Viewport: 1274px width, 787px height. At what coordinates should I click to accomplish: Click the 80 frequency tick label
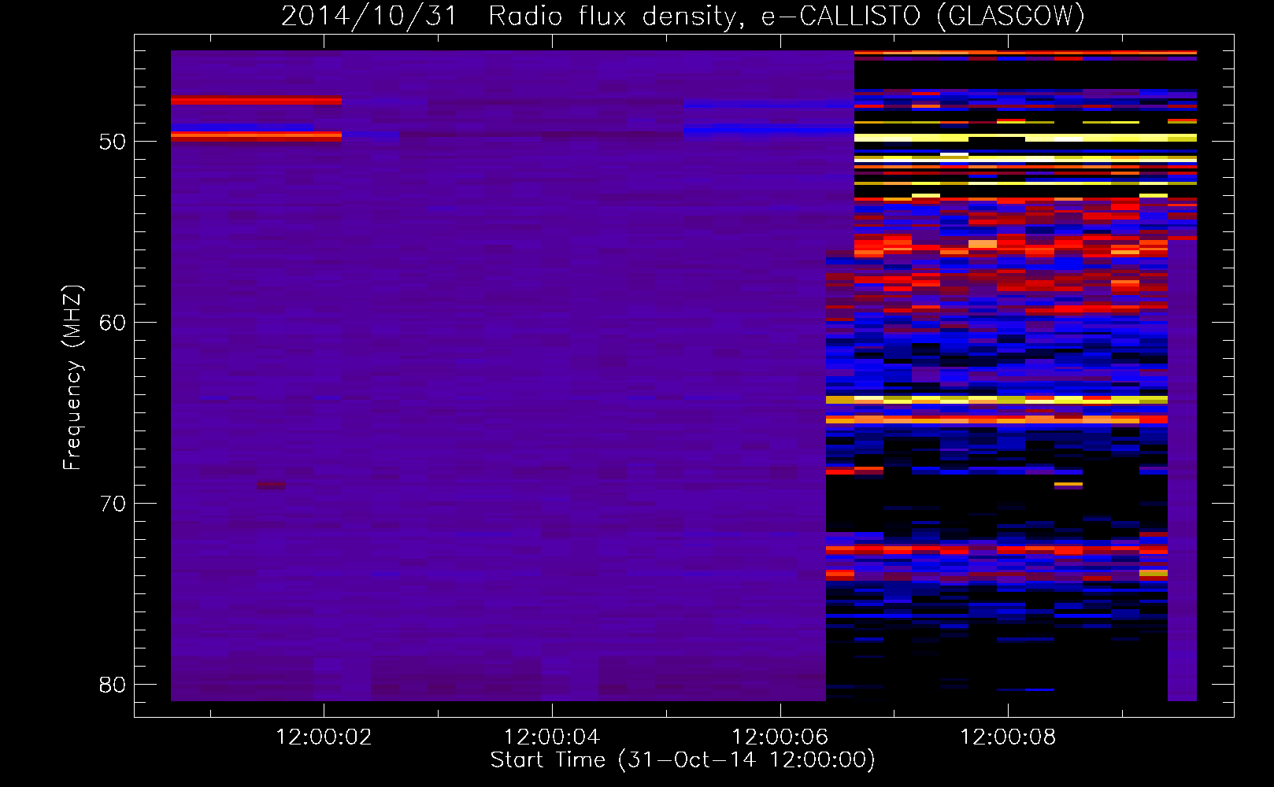click(x=113, y=685)
